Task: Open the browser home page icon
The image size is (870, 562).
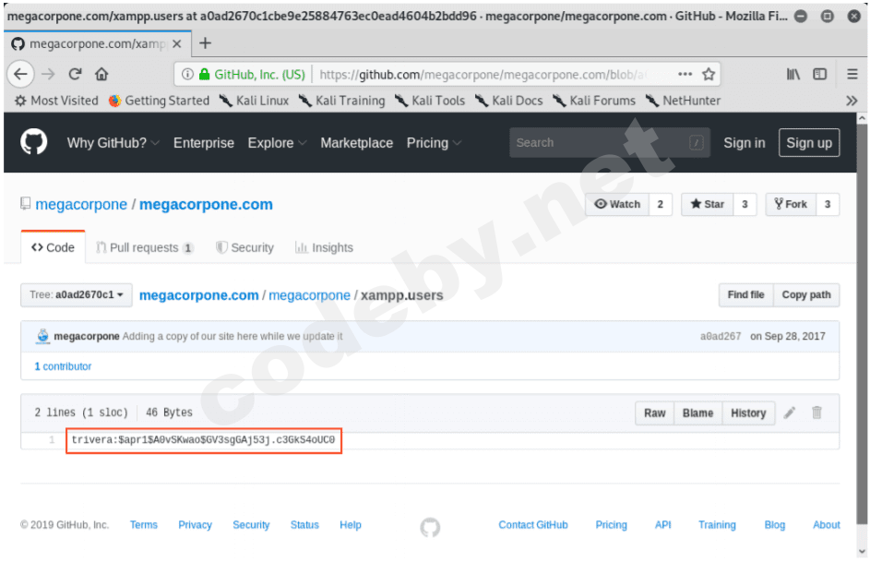Action: point(101,74)
